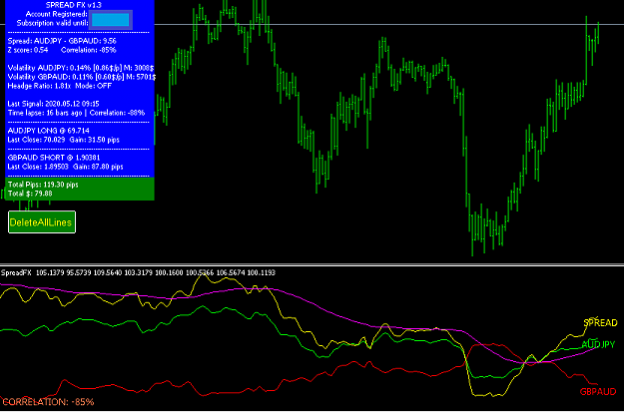
Task: Click the 'SpreadFX' indicator name label
Action: pyautogui.click(x=16, y=272)
